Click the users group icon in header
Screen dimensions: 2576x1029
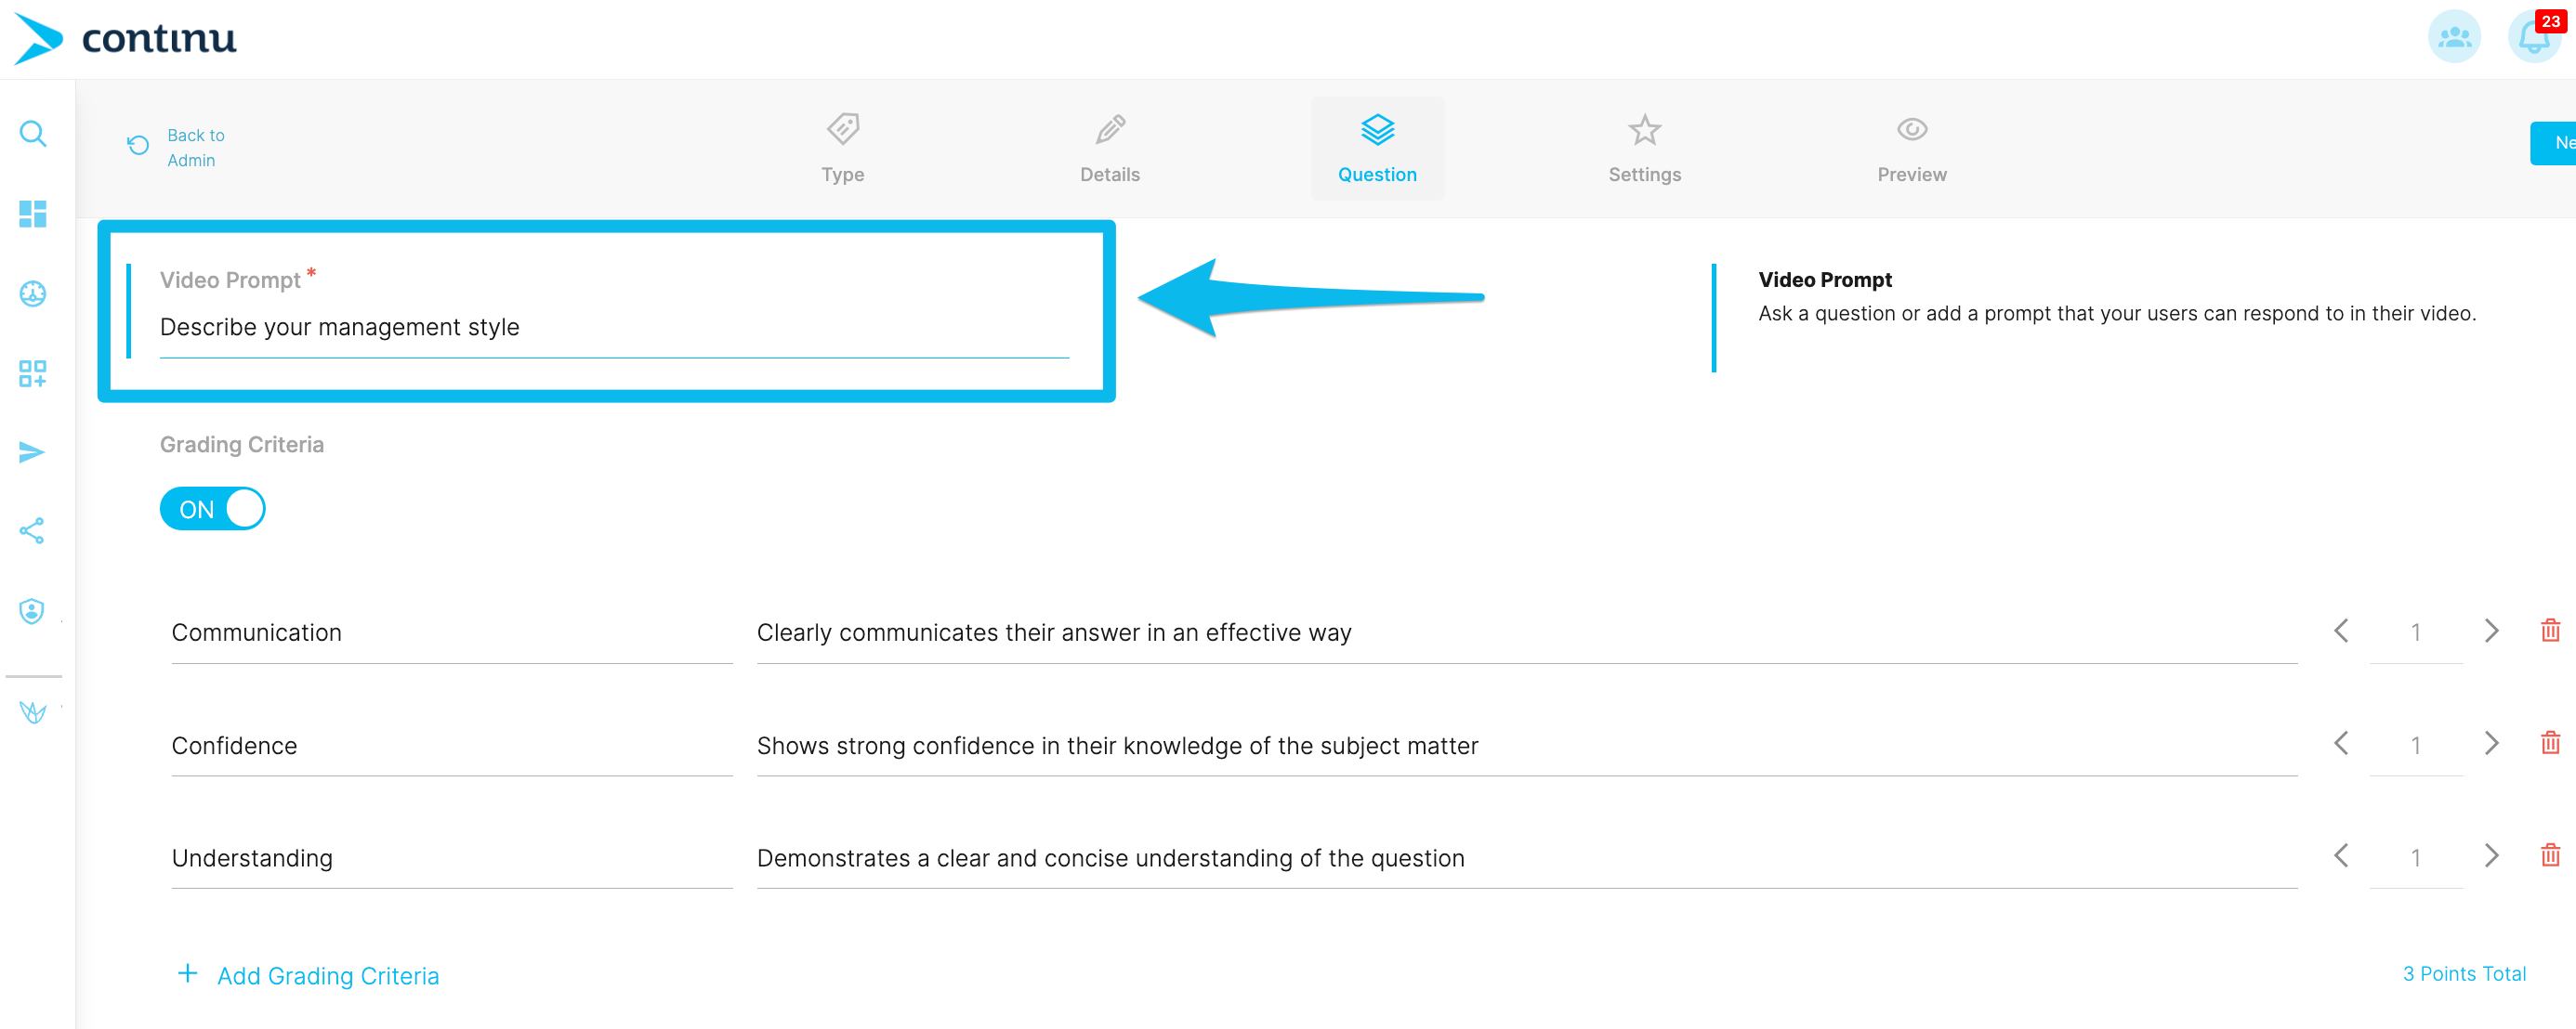pos(2454,37)
